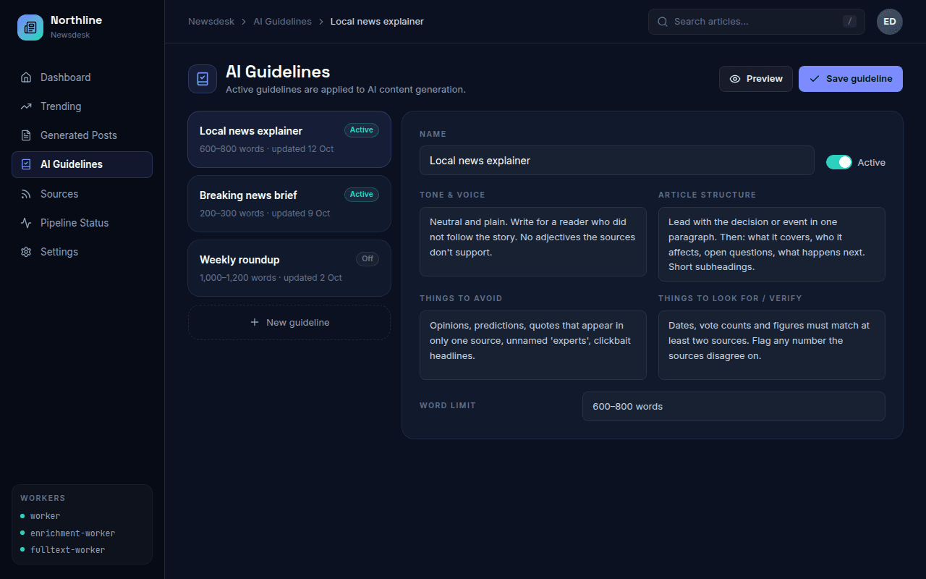Click the Sources RSS feed icon
The width and height of the screenshot is (926, 579).
click(x=26, y=194)
